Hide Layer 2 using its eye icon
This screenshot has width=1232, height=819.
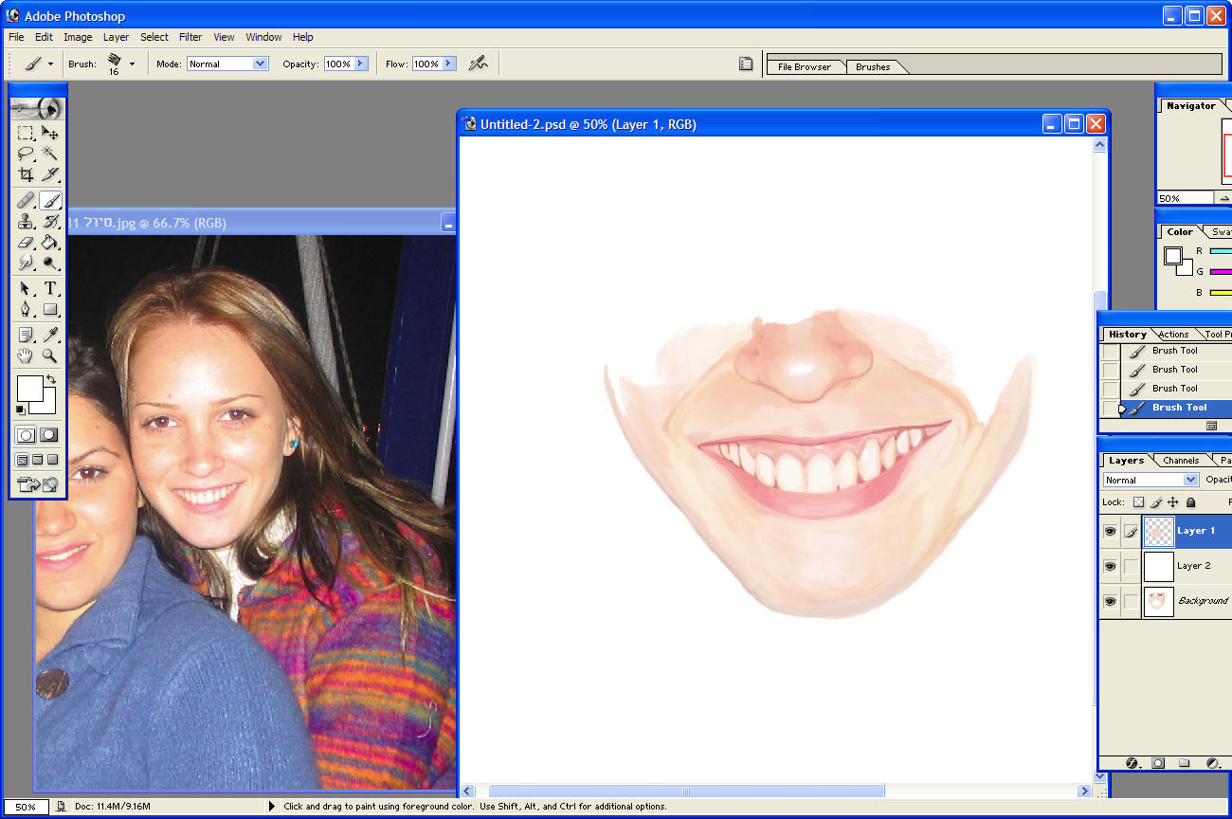click(x=1110, y=566)
